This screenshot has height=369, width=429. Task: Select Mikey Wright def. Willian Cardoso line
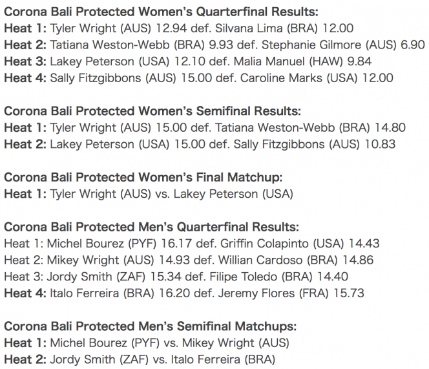click(189, 260)
